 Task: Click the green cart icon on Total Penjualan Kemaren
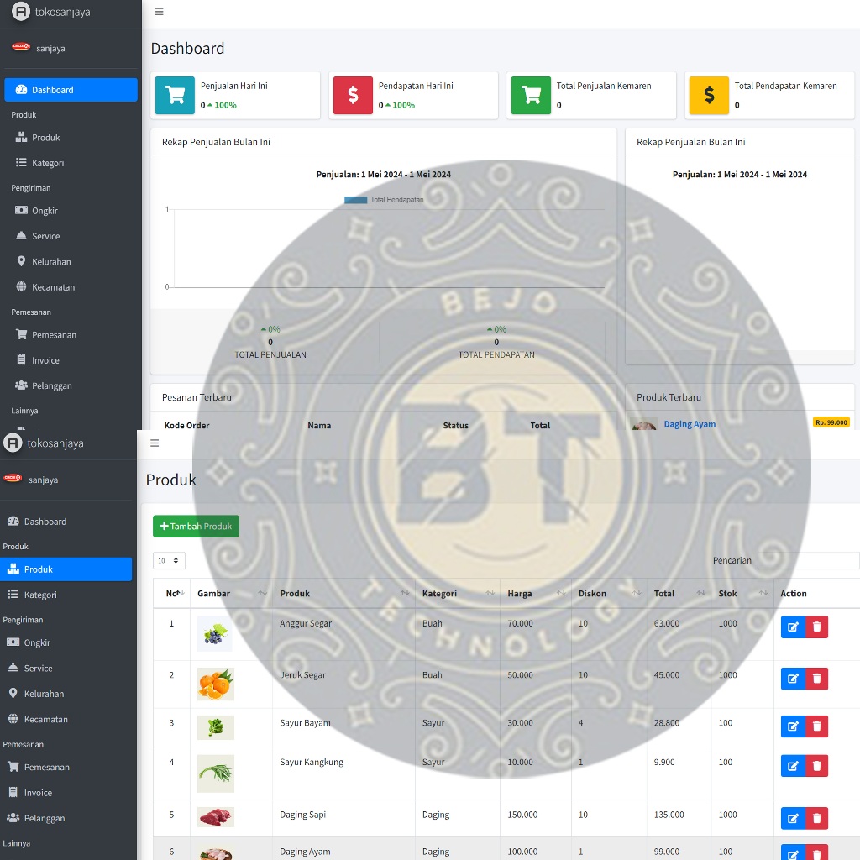(531, 96)
